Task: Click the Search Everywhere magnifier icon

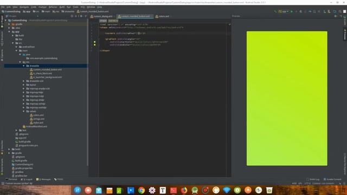Action: click(340, 11)
